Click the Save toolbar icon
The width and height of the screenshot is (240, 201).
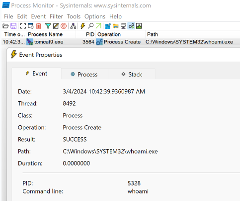[13, 26]
